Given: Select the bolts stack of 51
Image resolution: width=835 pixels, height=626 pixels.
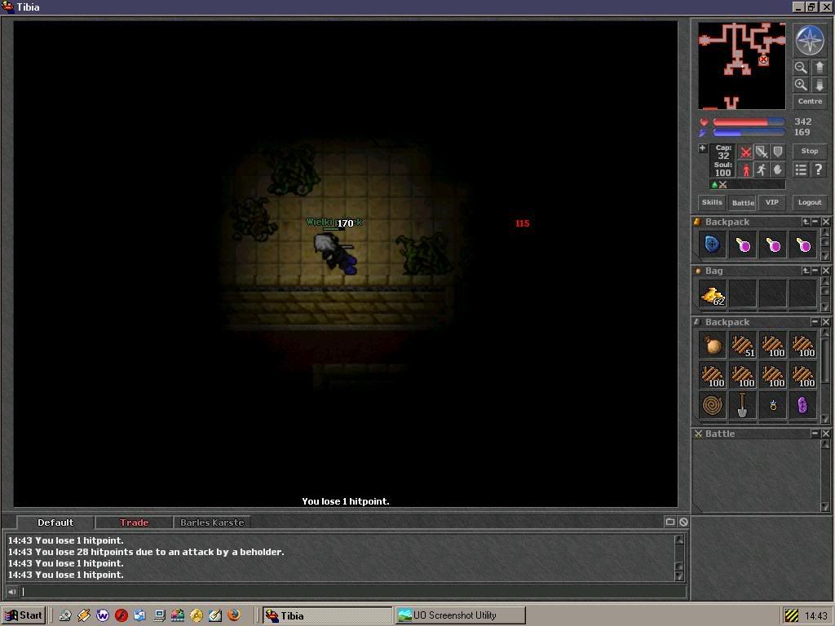Looking at the screenshot, I should (x=743, y=345).
